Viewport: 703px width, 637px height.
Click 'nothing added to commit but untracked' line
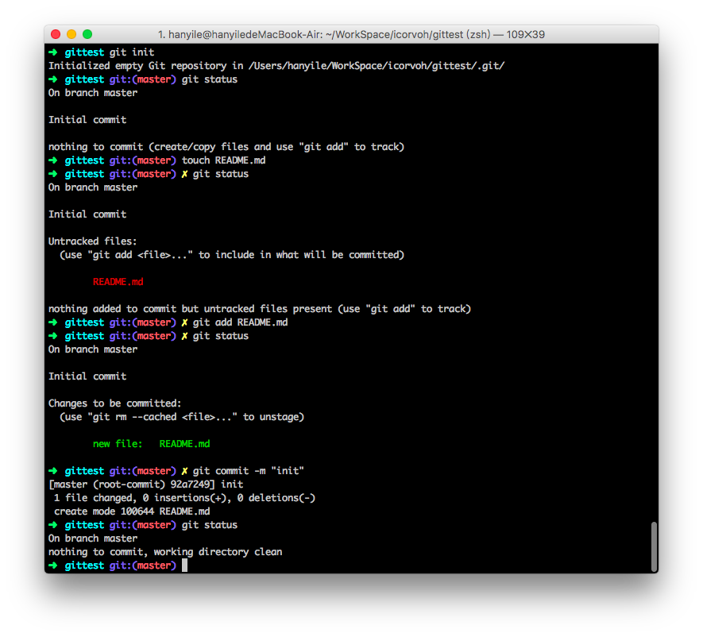[x=260, y=309]
